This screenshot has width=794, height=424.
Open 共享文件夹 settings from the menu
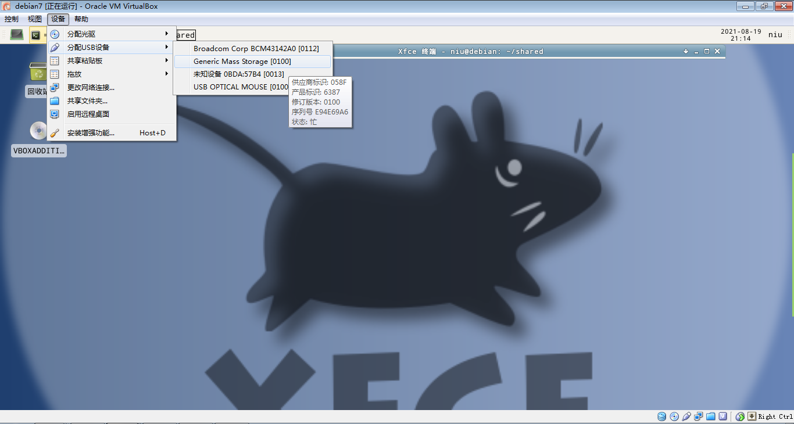pos(88,101)
